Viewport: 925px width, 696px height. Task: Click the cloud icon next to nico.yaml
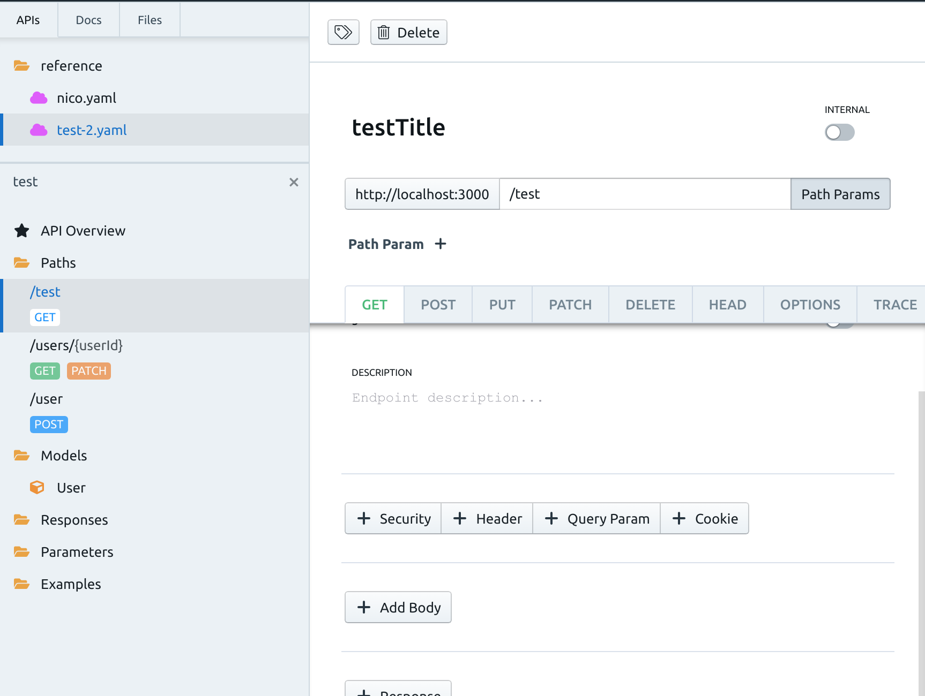[39, 97]
